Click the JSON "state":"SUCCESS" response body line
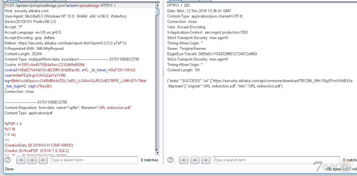The height and width of the screenshot is (176, 357). point(260,81)
